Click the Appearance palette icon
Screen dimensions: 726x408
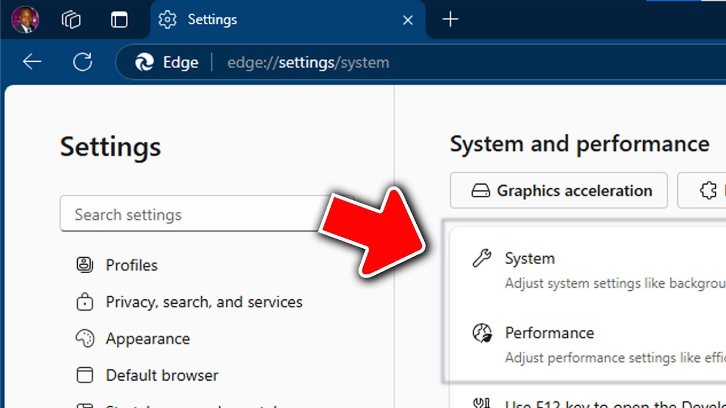[x=85, y=338]
